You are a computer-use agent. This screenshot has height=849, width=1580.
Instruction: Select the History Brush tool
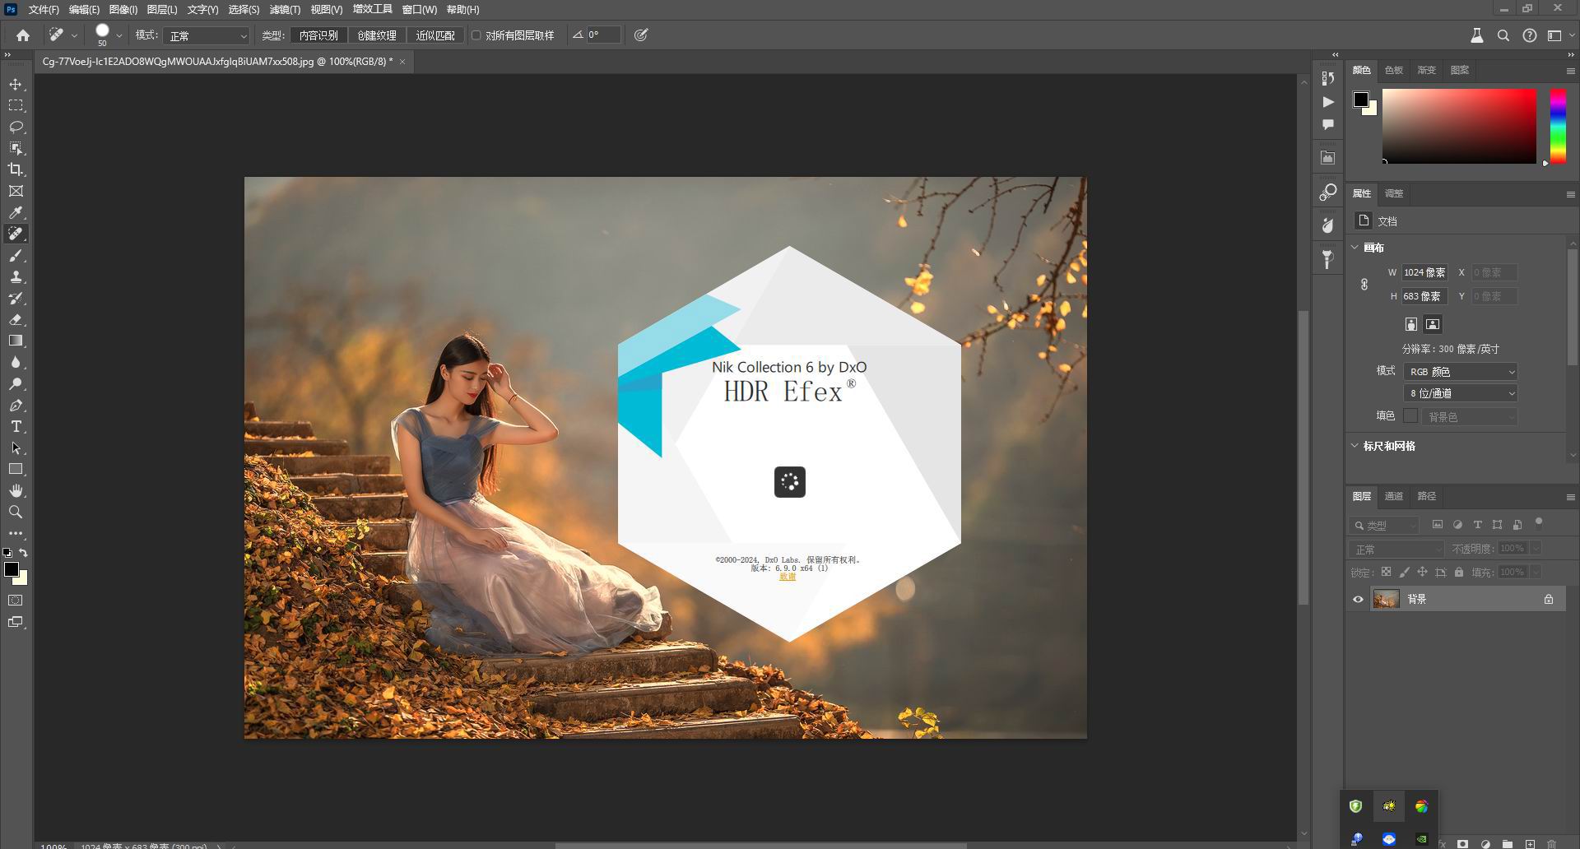[16, 298]
